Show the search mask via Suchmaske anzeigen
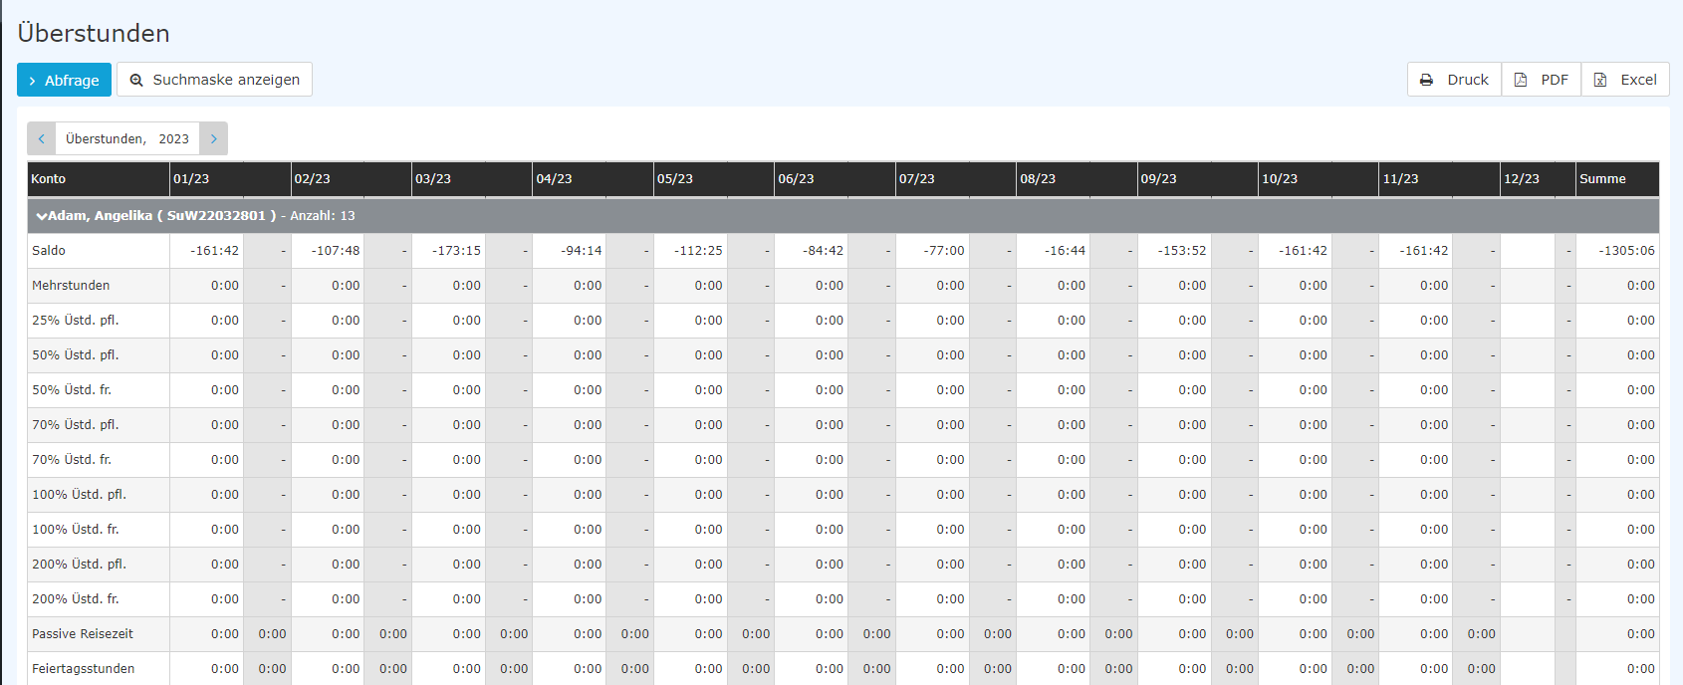Viewport: 1683px width, 685px height. point(214,80)
